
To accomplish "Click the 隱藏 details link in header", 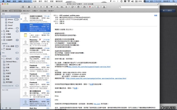I will pos(155,15).
